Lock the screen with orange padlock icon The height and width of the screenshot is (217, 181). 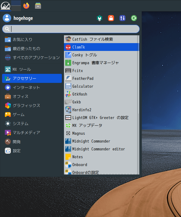[111, 18]
